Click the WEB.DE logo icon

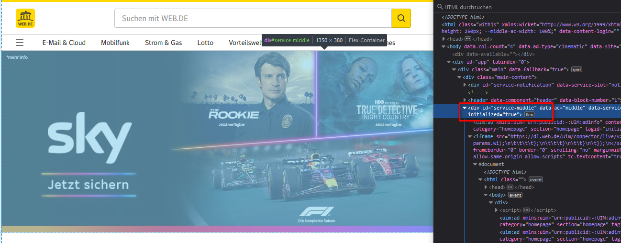point(25,18)
